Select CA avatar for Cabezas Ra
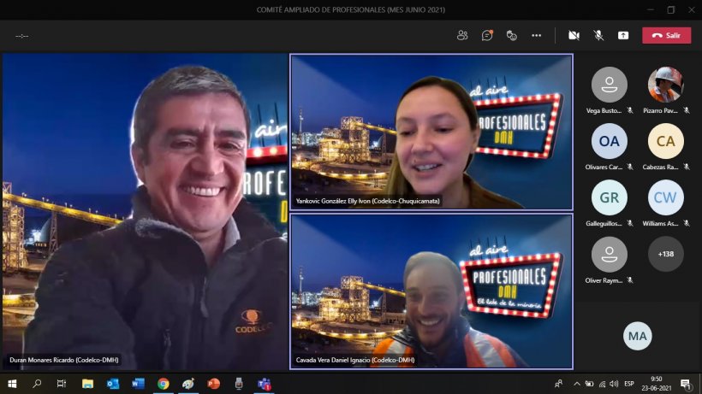The height and width of the screenshot is (394, 702). 666,141
